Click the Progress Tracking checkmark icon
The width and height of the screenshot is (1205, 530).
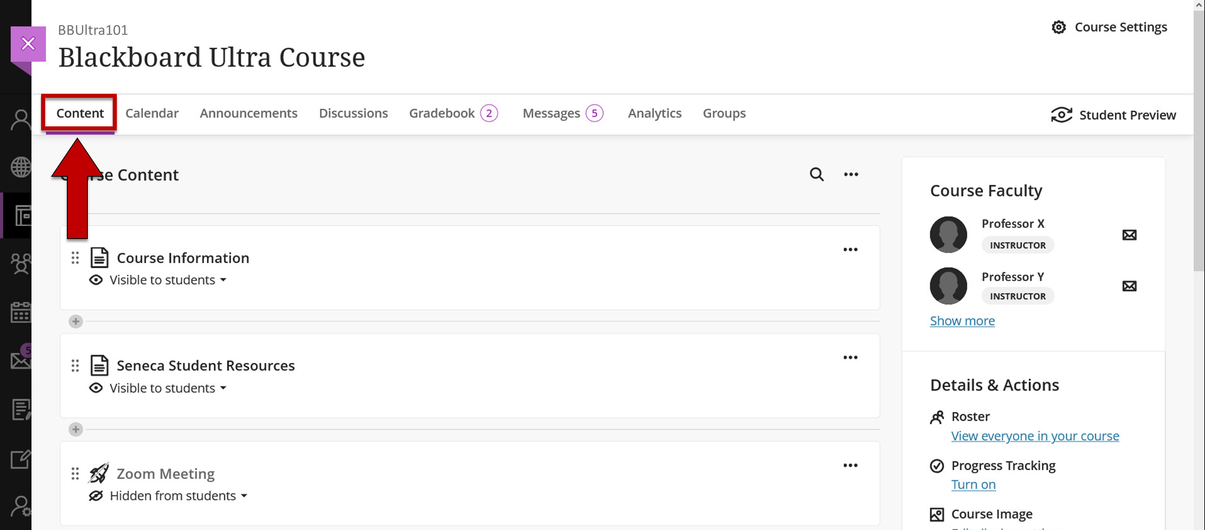[x=937, y=466]
